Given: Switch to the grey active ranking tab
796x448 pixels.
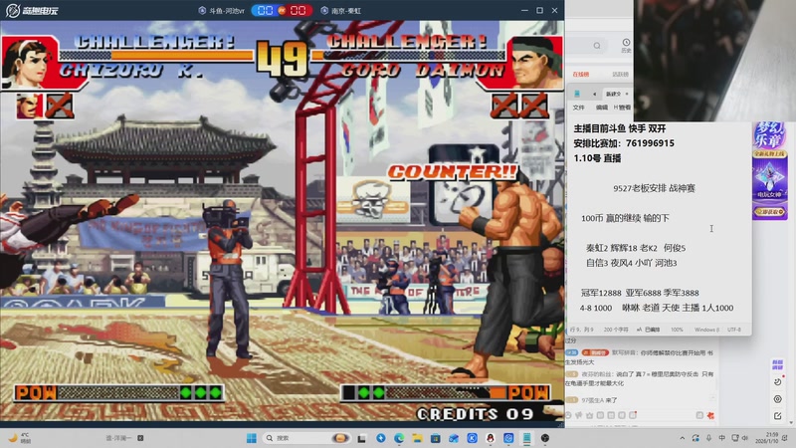Looking at the screenshot, I should coord(620,74).
